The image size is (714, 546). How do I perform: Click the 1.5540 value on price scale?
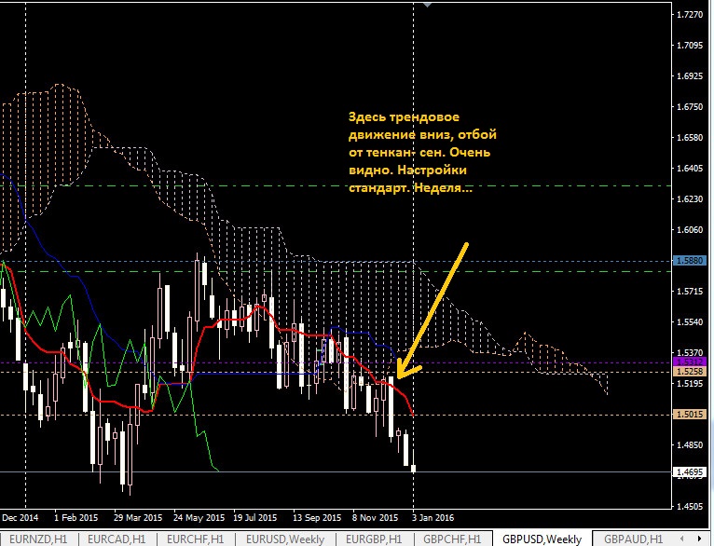coord(690,321)
